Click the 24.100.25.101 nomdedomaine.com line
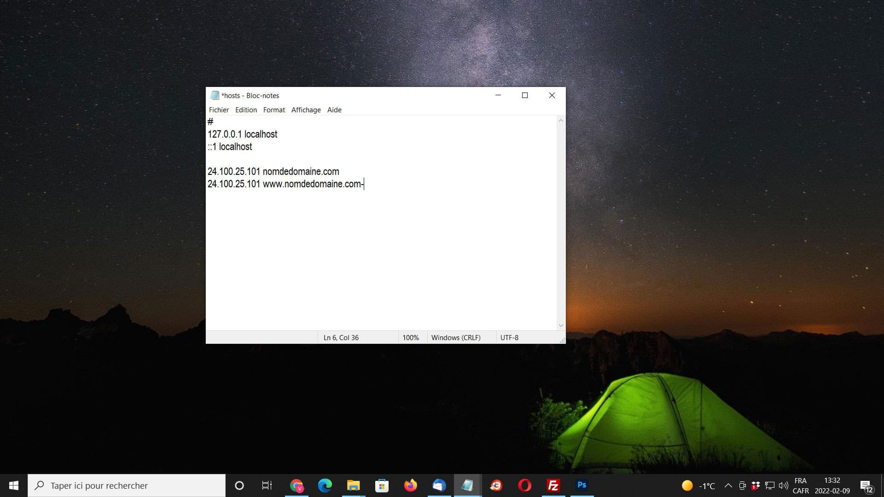The width and height of the screenshot is (884, 497). coord(273,172)
